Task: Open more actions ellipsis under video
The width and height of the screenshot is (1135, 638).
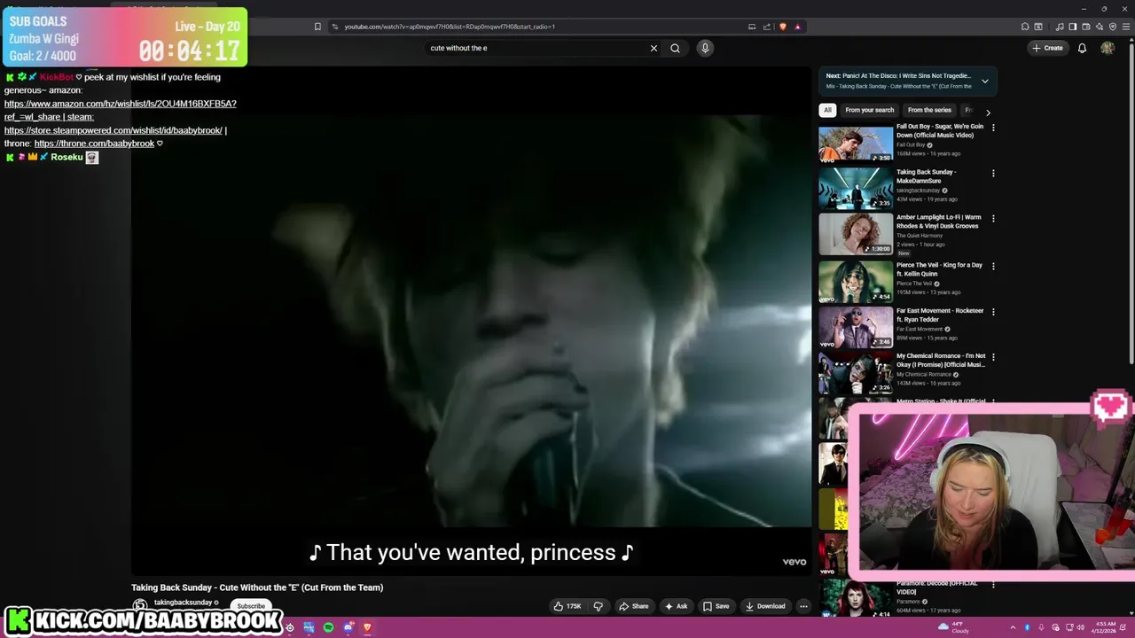Action: click(803, 606)
